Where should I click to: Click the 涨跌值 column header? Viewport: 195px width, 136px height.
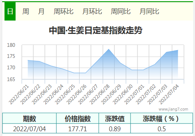click(x=115, y=118)
